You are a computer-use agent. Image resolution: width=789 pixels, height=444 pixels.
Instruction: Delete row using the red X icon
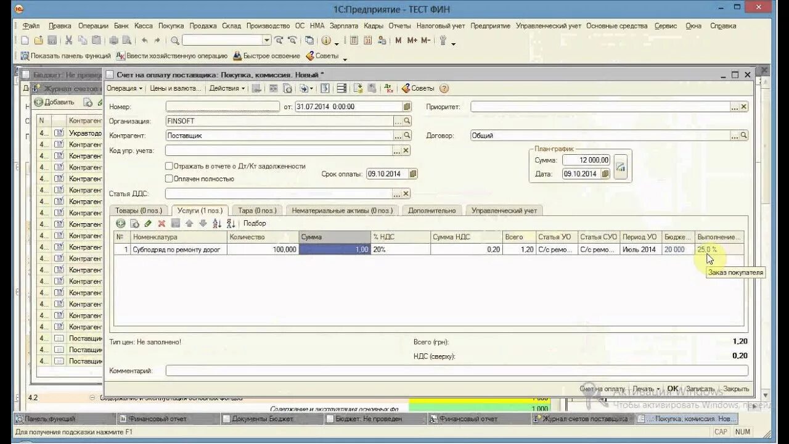[x=161, y=223]
